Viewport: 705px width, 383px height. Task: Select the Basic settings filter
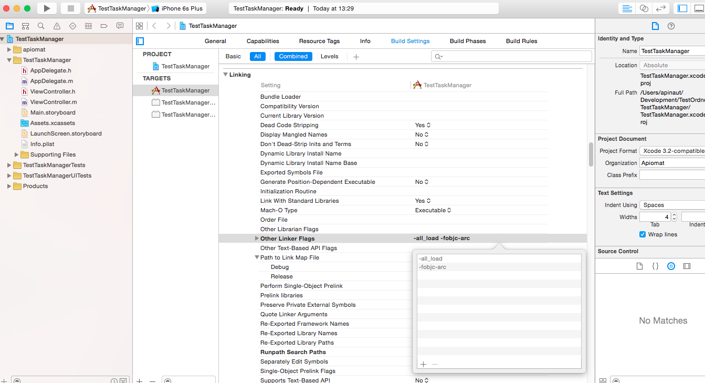point(233,56)
